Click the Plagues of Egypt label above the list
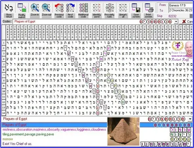Viewport: 194px width, 148px height. 15,119
